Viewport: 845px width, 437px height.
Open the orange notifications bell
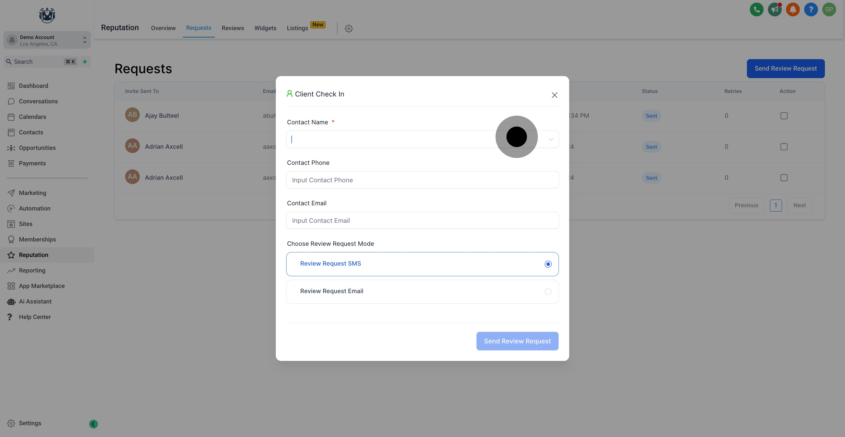coord(793,9)
